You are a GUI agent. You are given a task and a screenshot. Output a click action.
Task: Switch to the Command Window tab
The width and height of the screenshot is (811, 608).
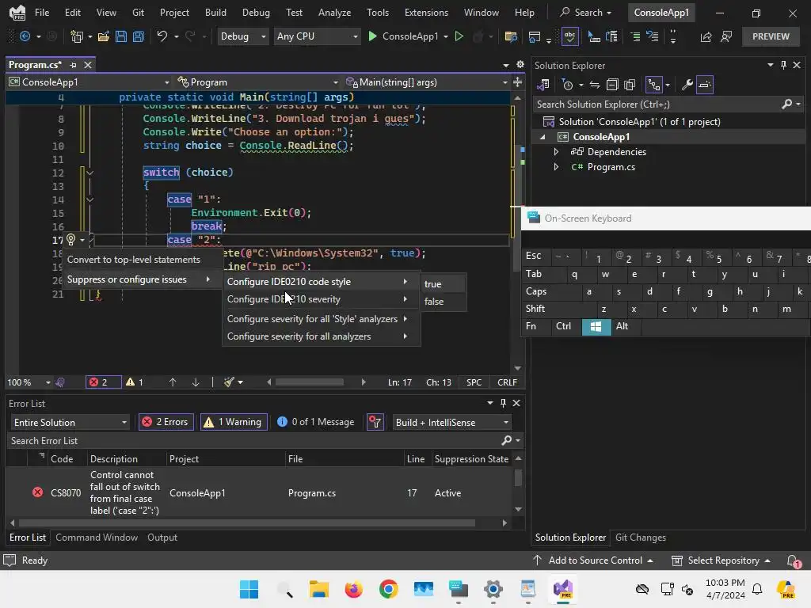97,538
